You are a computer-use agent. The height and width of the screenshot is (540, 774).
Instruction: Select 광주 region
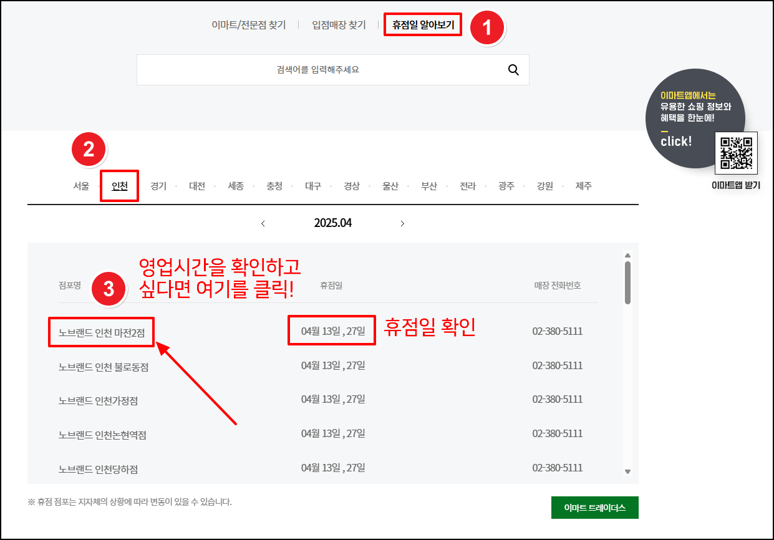coord(506,186)
